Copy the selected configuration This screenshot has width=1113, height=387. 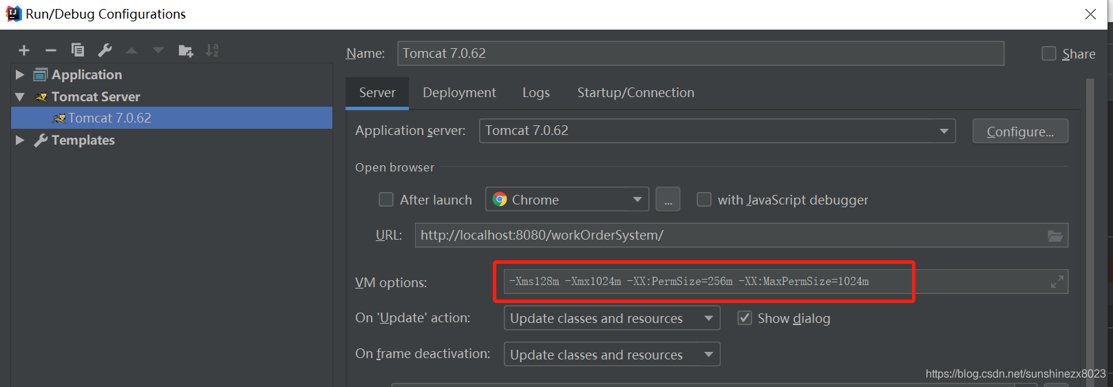(x=78, y=50)
